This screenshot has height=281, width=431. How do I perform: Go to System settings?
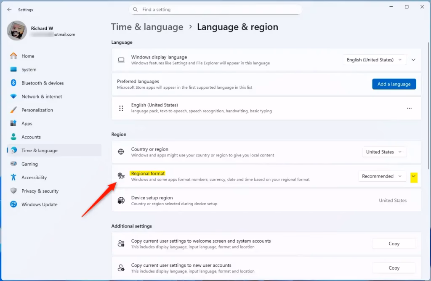(54, 69)
